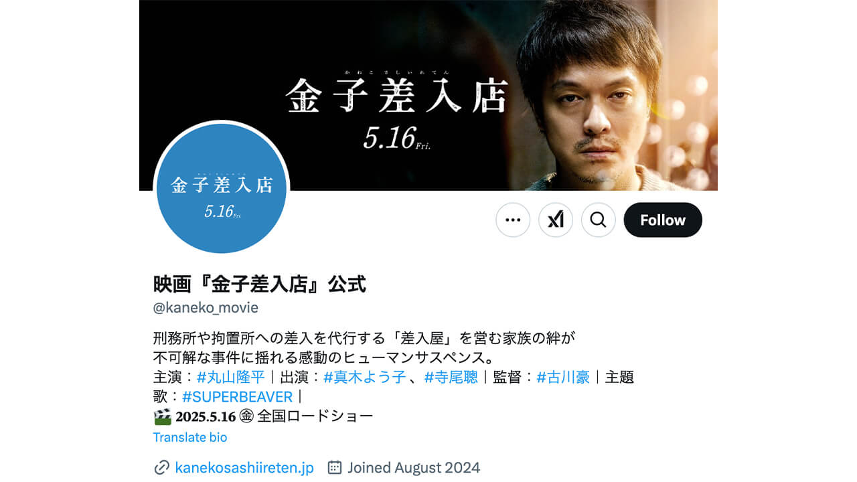Click the Grok xAI icon button
Screen dimensions: 857x482
[556, 220]
